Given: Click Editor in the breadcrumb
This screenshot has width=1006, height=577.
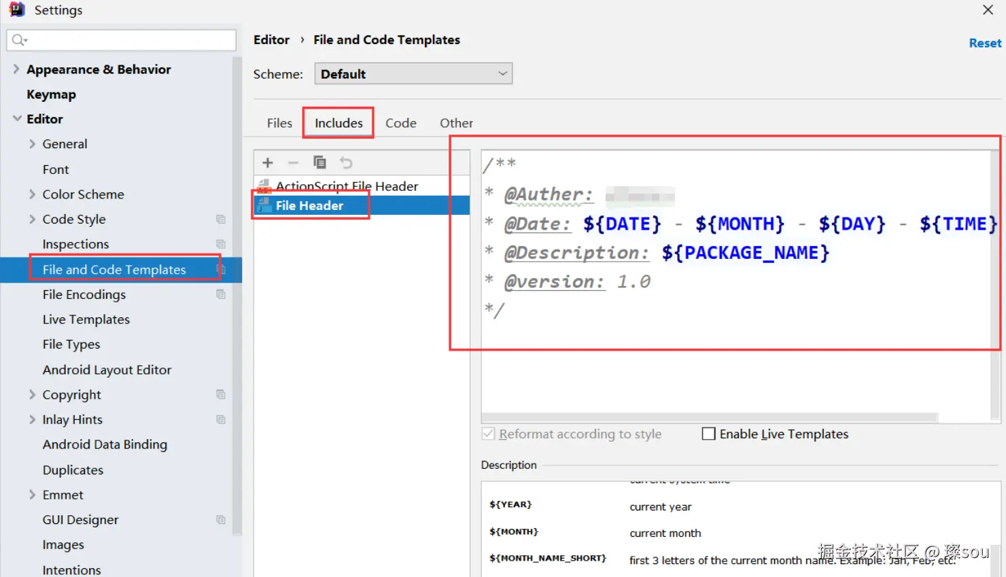Looking at the screenshot, I should (271, 39).
